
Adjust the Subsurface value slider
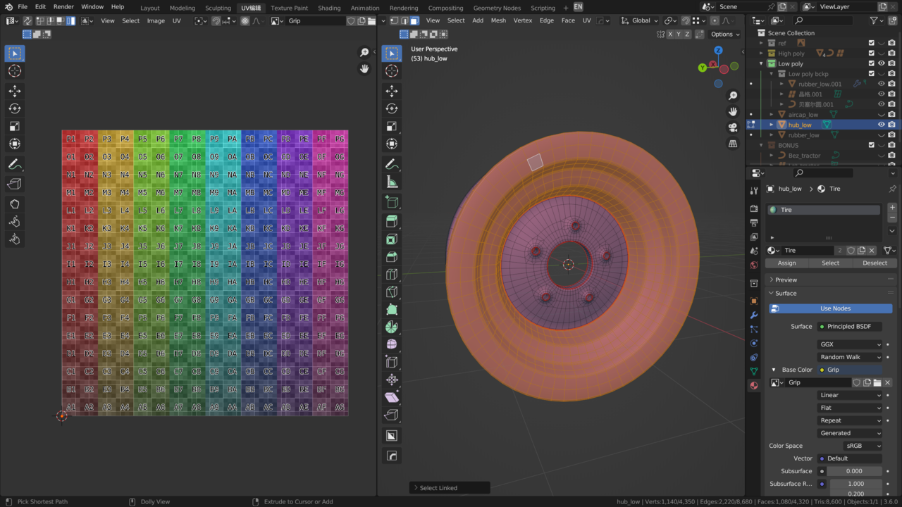click(x=855, y=471)
